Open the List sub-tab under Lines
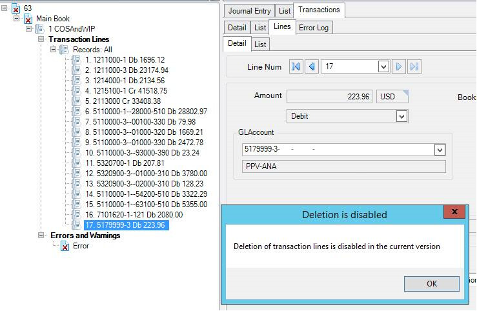 click(x=260, y=45)
